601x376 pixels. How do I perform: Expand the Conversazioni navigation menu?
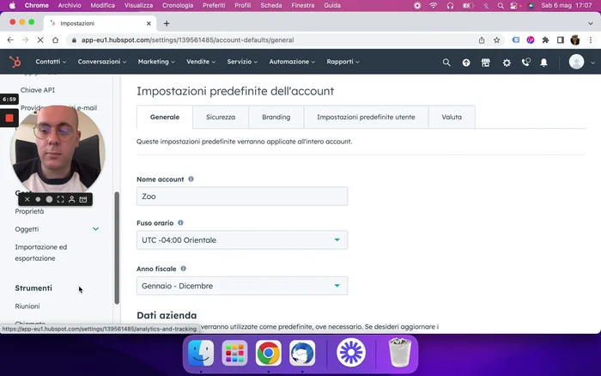click(102, 62)
